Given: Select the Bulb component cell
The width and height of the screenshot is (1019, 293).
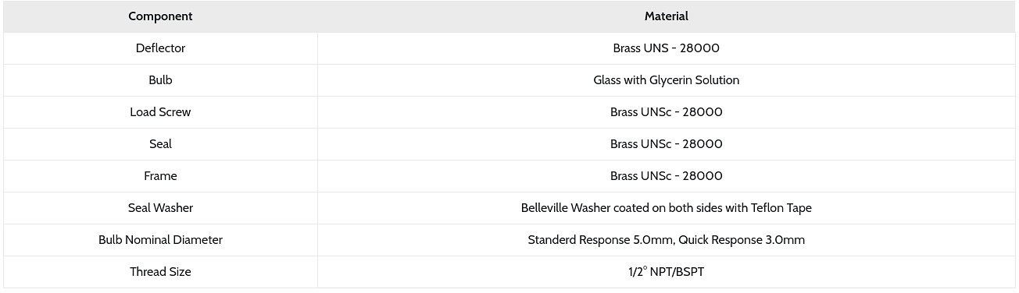Looking at the screenshot, I should (160, 80).
